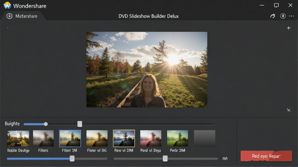Maximize the Wondershare window
Image resolution: width=298 pixels, height=167 pixels.
pyautogui.click(x=276, y=5)
